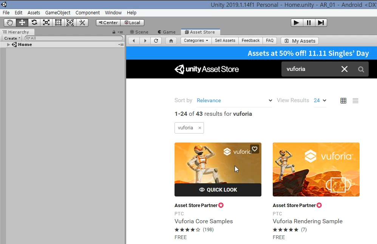Select the Hand tool
Viewport: 377px width, 244px height.
point(10,23)
